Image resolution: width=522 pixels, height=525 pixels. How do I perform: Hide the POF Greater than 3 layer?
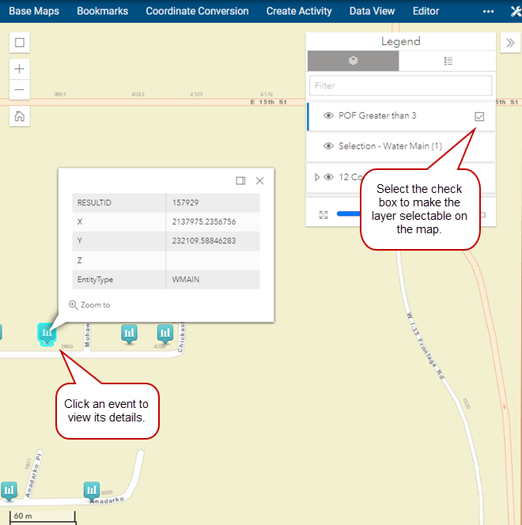pyautogui.click(x=328, y=116)
